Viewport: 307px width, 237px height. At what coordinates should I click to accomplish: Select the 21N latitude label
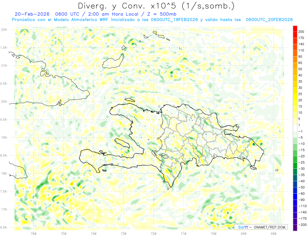tap(4, 65)
